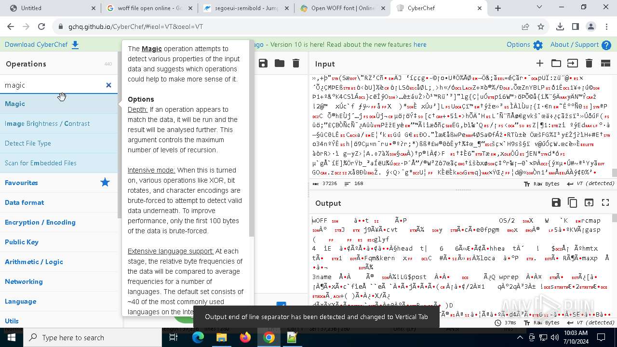This screenshot has height=347, width=617.
Task: Expand the Arithmetic / Logic category
Action: coord(59,262)
